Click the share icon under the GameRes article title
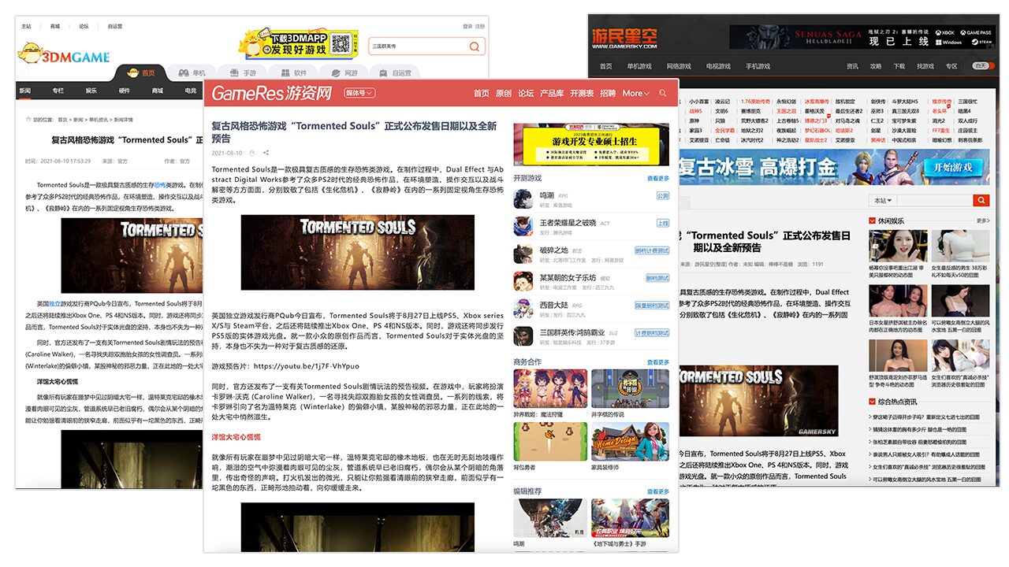The height and width of the screenshot is (567, 1009). point(266,153)
